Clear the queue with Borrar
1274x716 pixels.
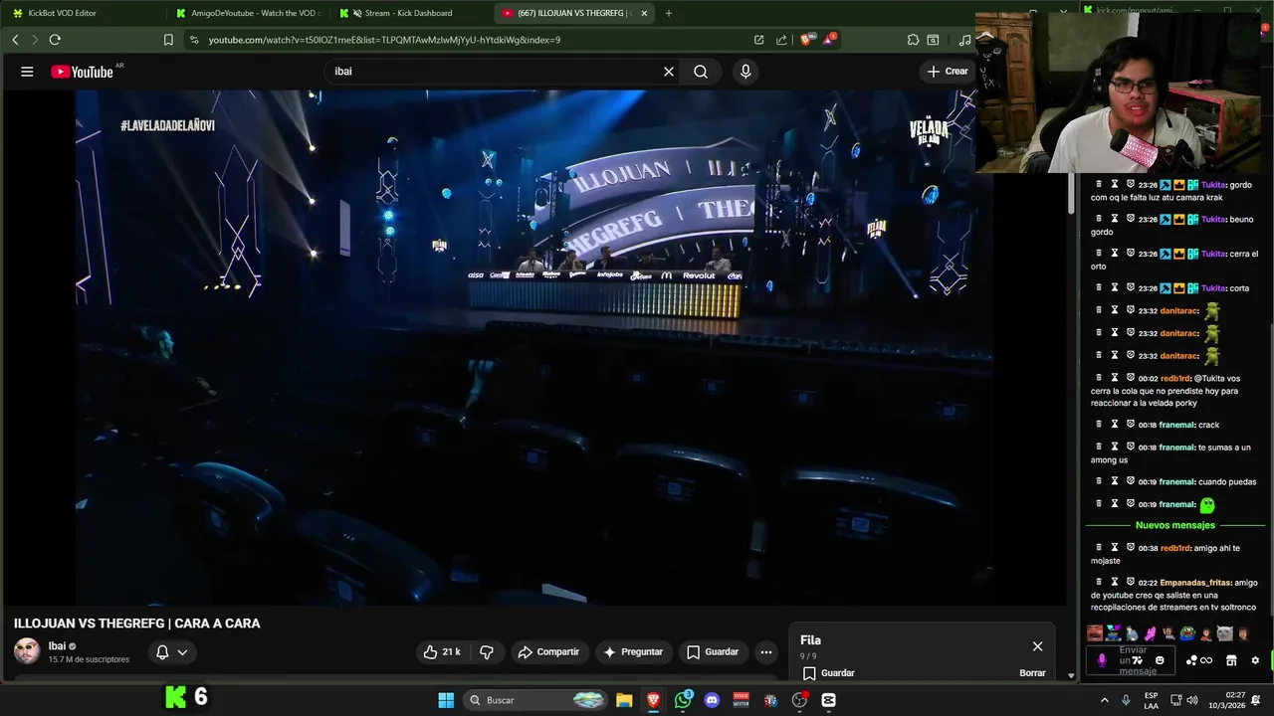1032,673
